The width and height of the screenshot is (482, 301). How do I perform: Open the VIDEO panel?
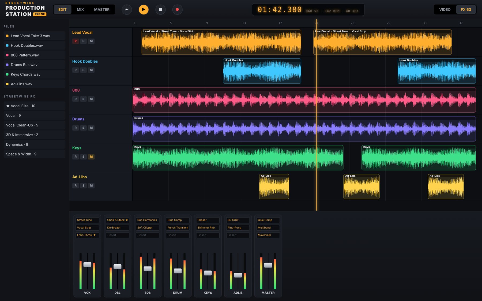pyautogui.click(x=445, y=10)
